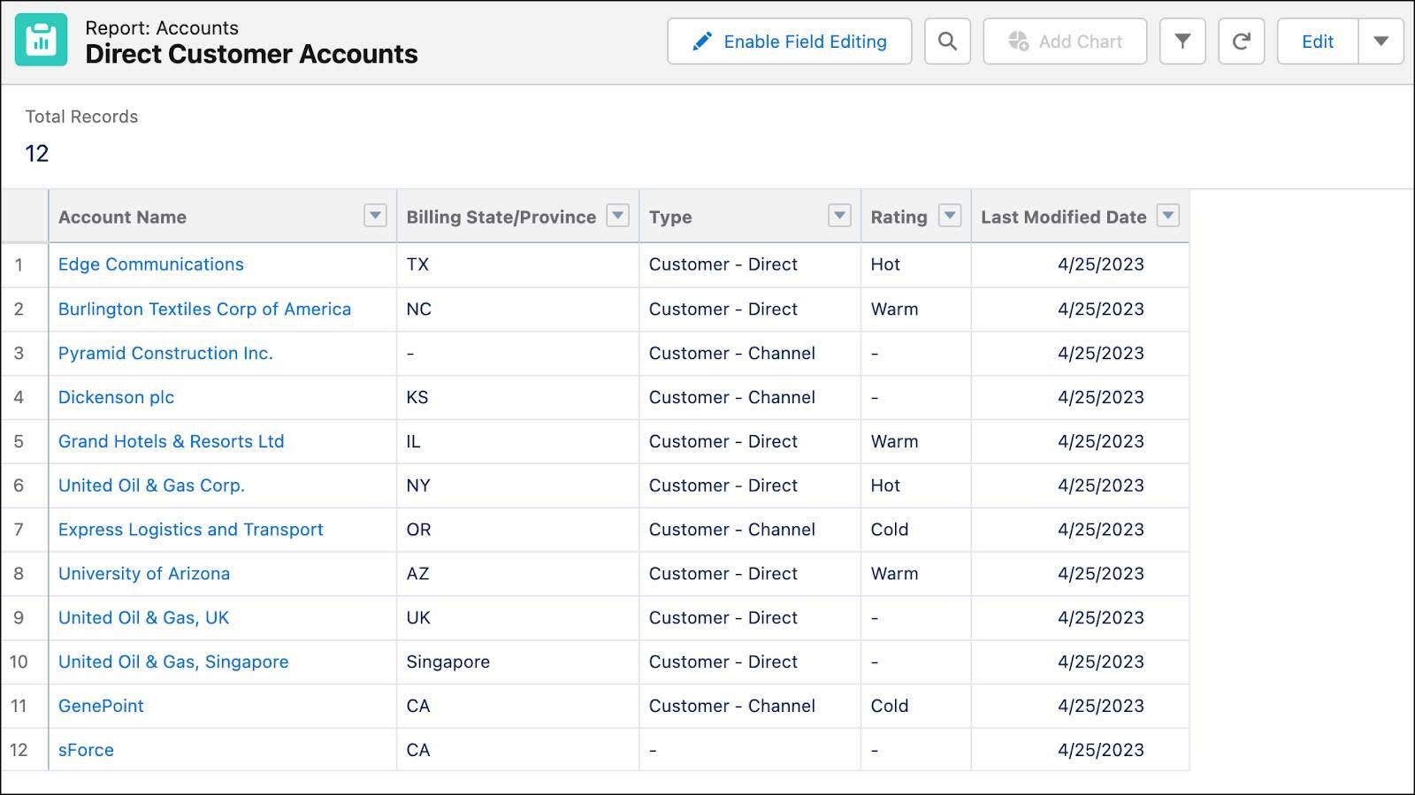
Task: Open the report search magnifier
Action: (947, 42)
